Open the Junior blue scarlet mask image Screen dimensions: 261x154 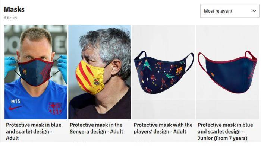(227, 72)
